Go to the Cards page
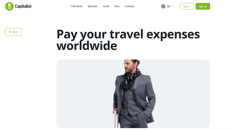This screenshot has width=230, height=130. click(106, 6)
